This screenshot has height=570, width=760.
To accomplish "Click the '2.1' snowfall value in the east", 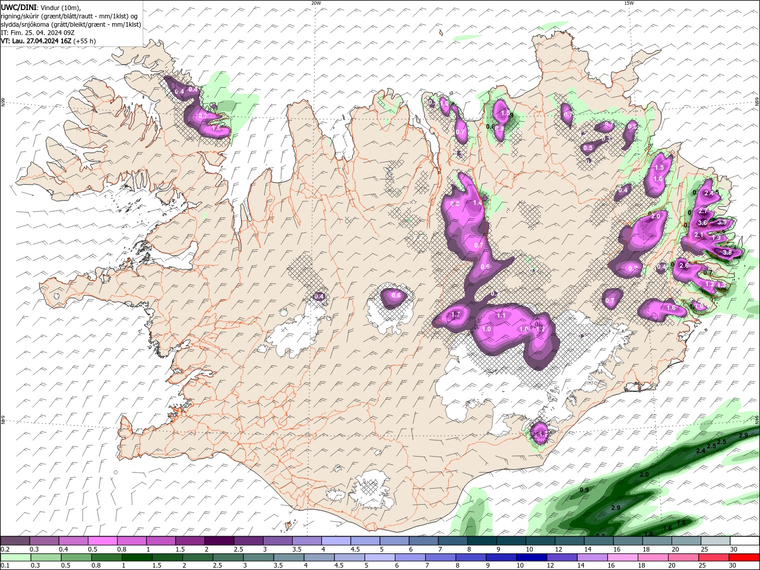I will [x=699, y=235].
